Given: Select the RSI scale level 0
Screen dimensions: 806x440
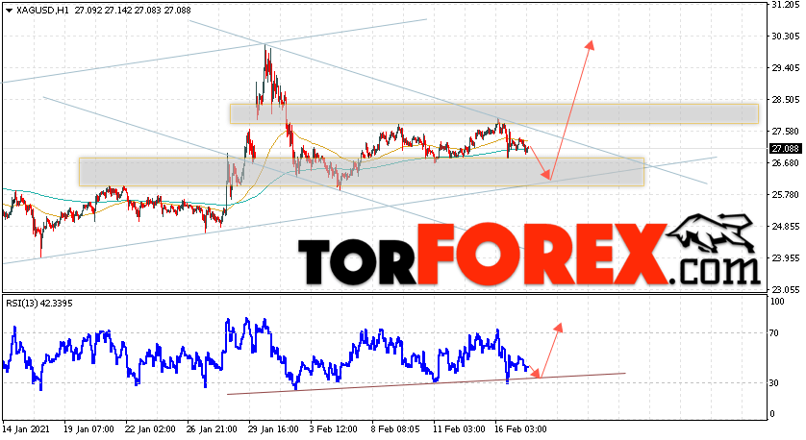Looking at the screenshot, I should pyautogui.click(x=773, y=414).
